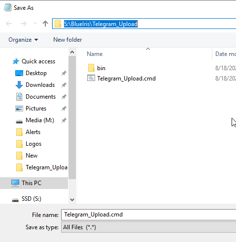This screenshot has width=236, height=242.
Task: Go back using the left arrow
Action: [x=9, y=24]
